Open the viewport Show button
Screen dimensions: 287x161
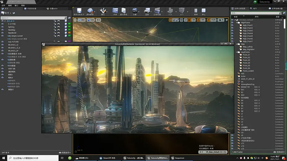[x=98, y=20]
